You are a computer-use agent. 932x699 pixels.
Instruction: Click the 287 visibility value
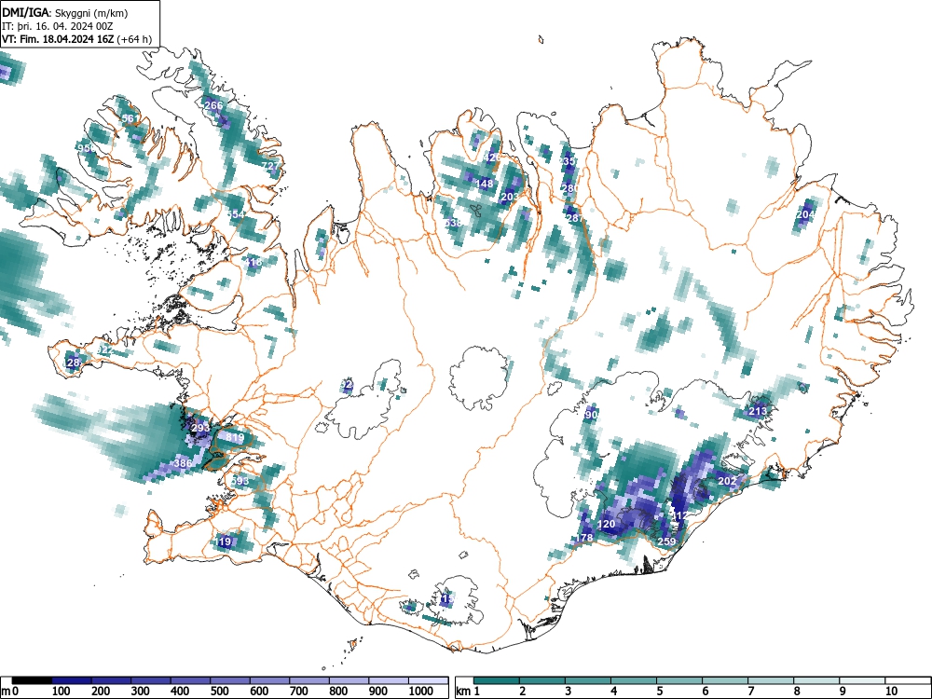click(575, 218)
